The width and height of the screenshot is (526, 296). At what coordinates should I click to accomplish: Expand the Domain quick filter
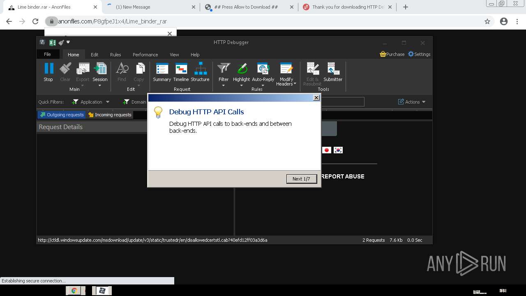pos(135,102)
